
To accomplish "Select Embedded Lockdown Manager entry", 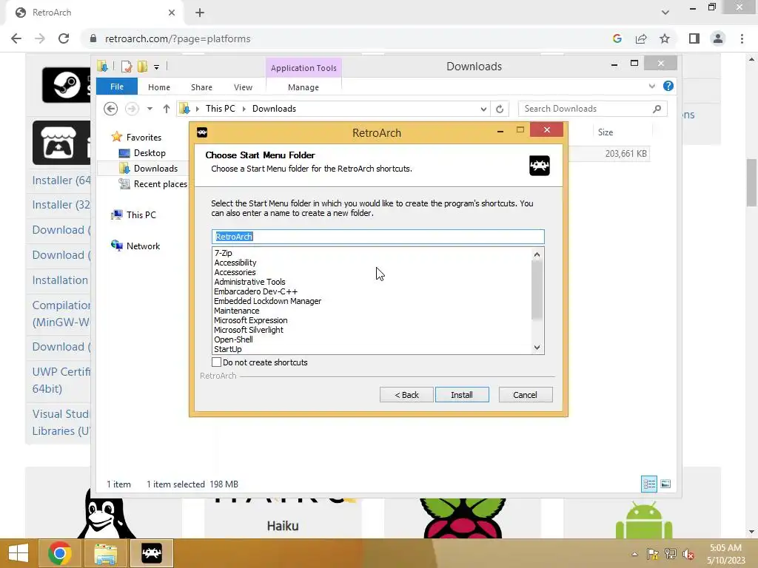I will 268,301.
